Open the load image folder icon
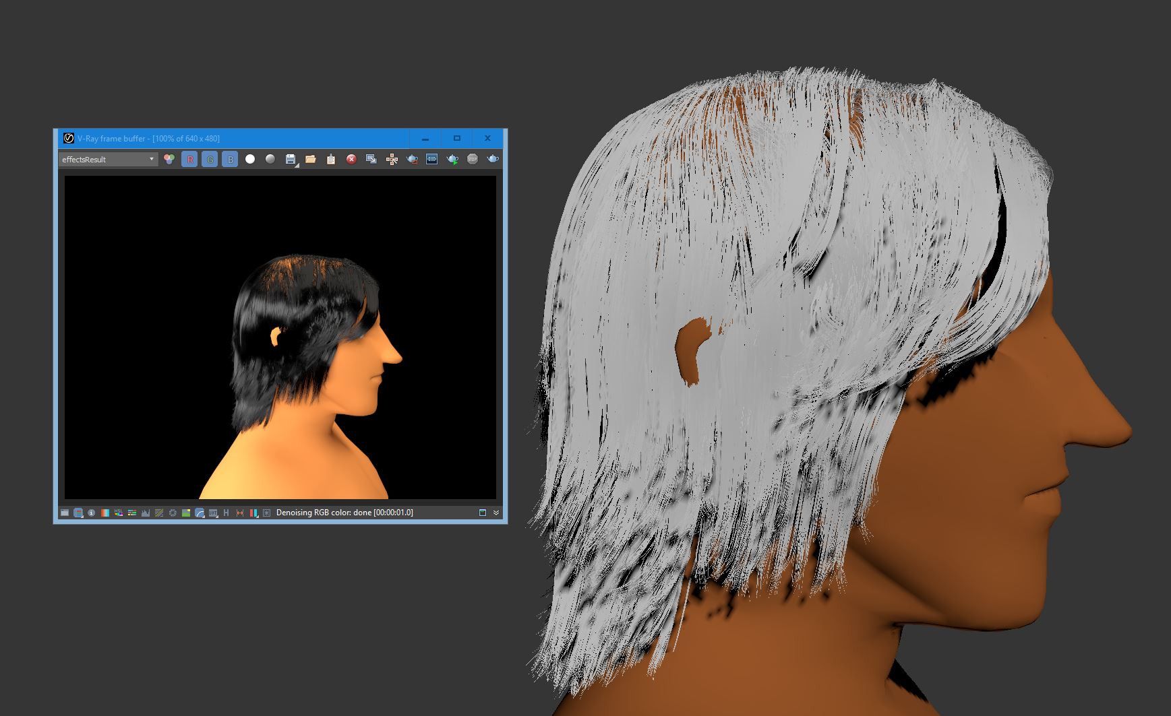 tap(311, 160)
